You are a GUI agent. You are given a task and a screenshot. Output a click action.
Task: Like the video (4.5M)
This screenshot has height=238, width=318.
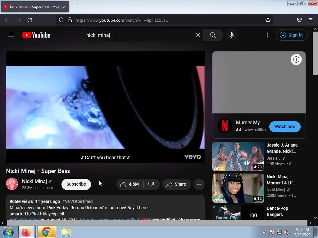(x=130, y=184)
